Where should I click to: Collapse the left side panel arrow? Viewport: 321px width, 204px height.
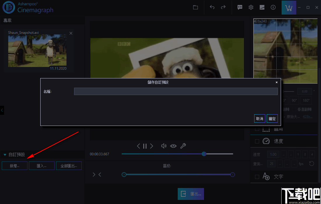2,110
